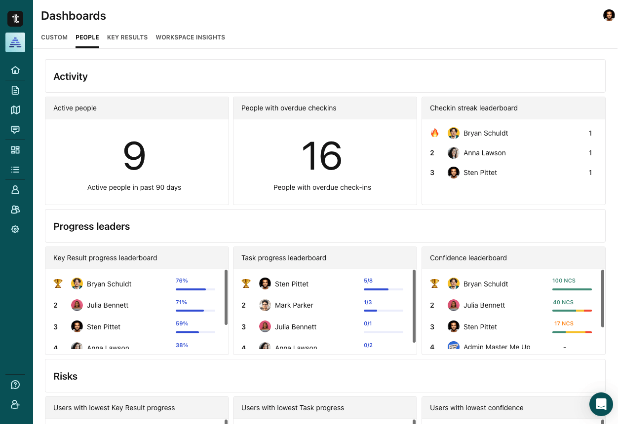618x424 pixels.
Task: Open the chat widget bubble button
Action: [x=601, y=404]
